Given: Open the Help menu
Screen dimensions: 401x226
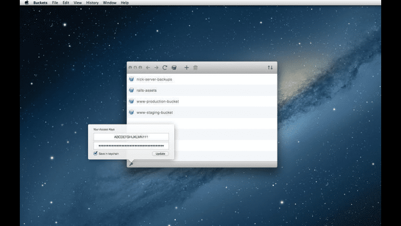Looking at the screenshot, I should tap(124, 3).
